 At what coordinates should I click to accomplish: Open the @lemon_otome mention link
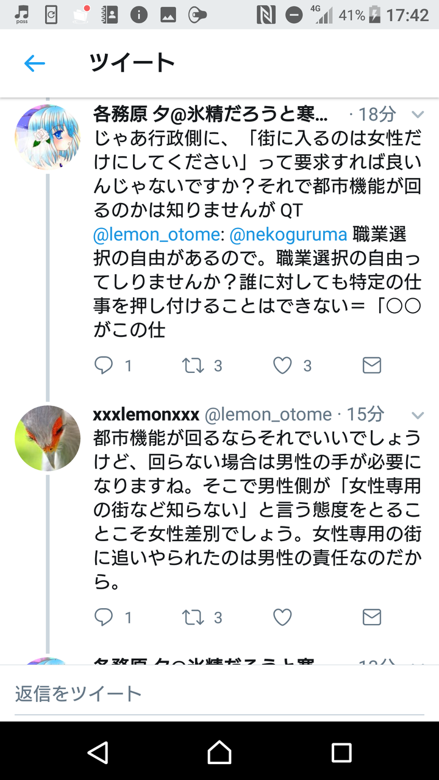click(x=157, y=234)
